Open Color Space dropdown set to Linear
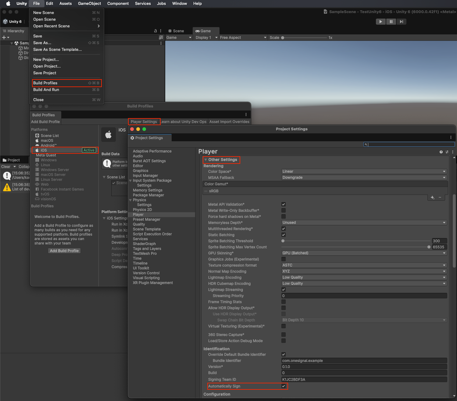Viewport: 457px width, 401px height. tap(364, 171)
